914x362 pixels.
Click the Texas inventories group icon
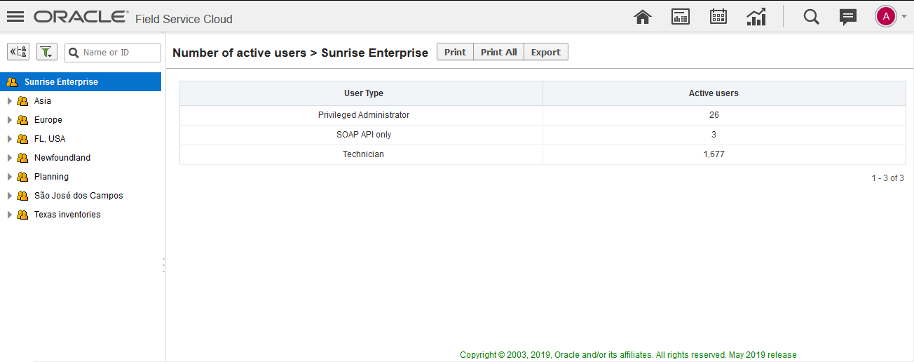coord(22,215)
